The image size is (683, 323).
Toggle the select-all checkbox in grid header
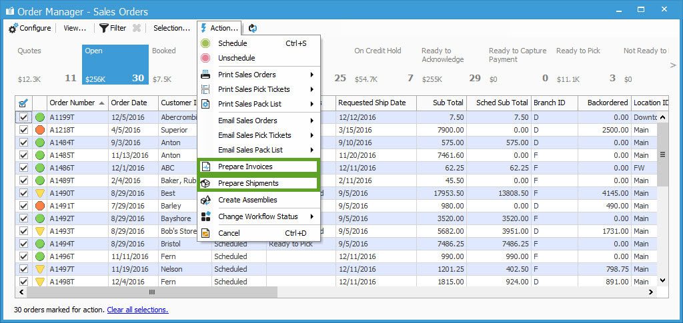[23, 103]
